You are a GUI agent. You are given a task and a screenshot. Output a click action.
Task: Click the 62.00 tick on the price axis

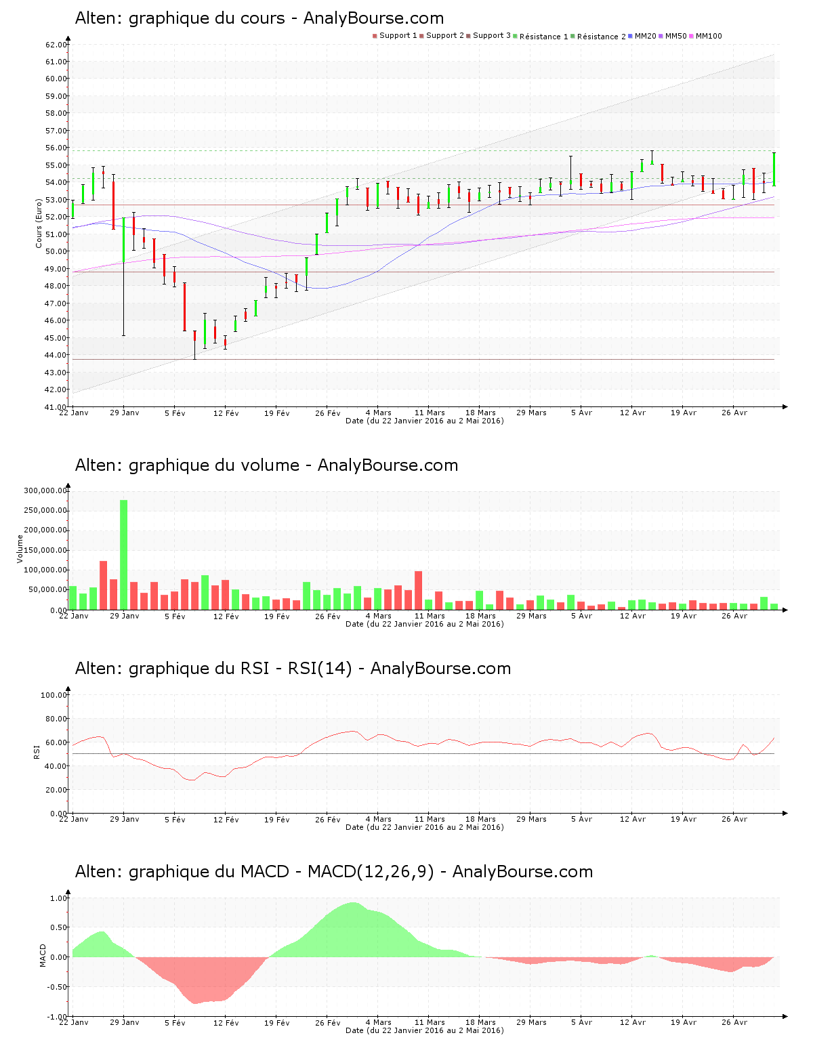point(56,45)
